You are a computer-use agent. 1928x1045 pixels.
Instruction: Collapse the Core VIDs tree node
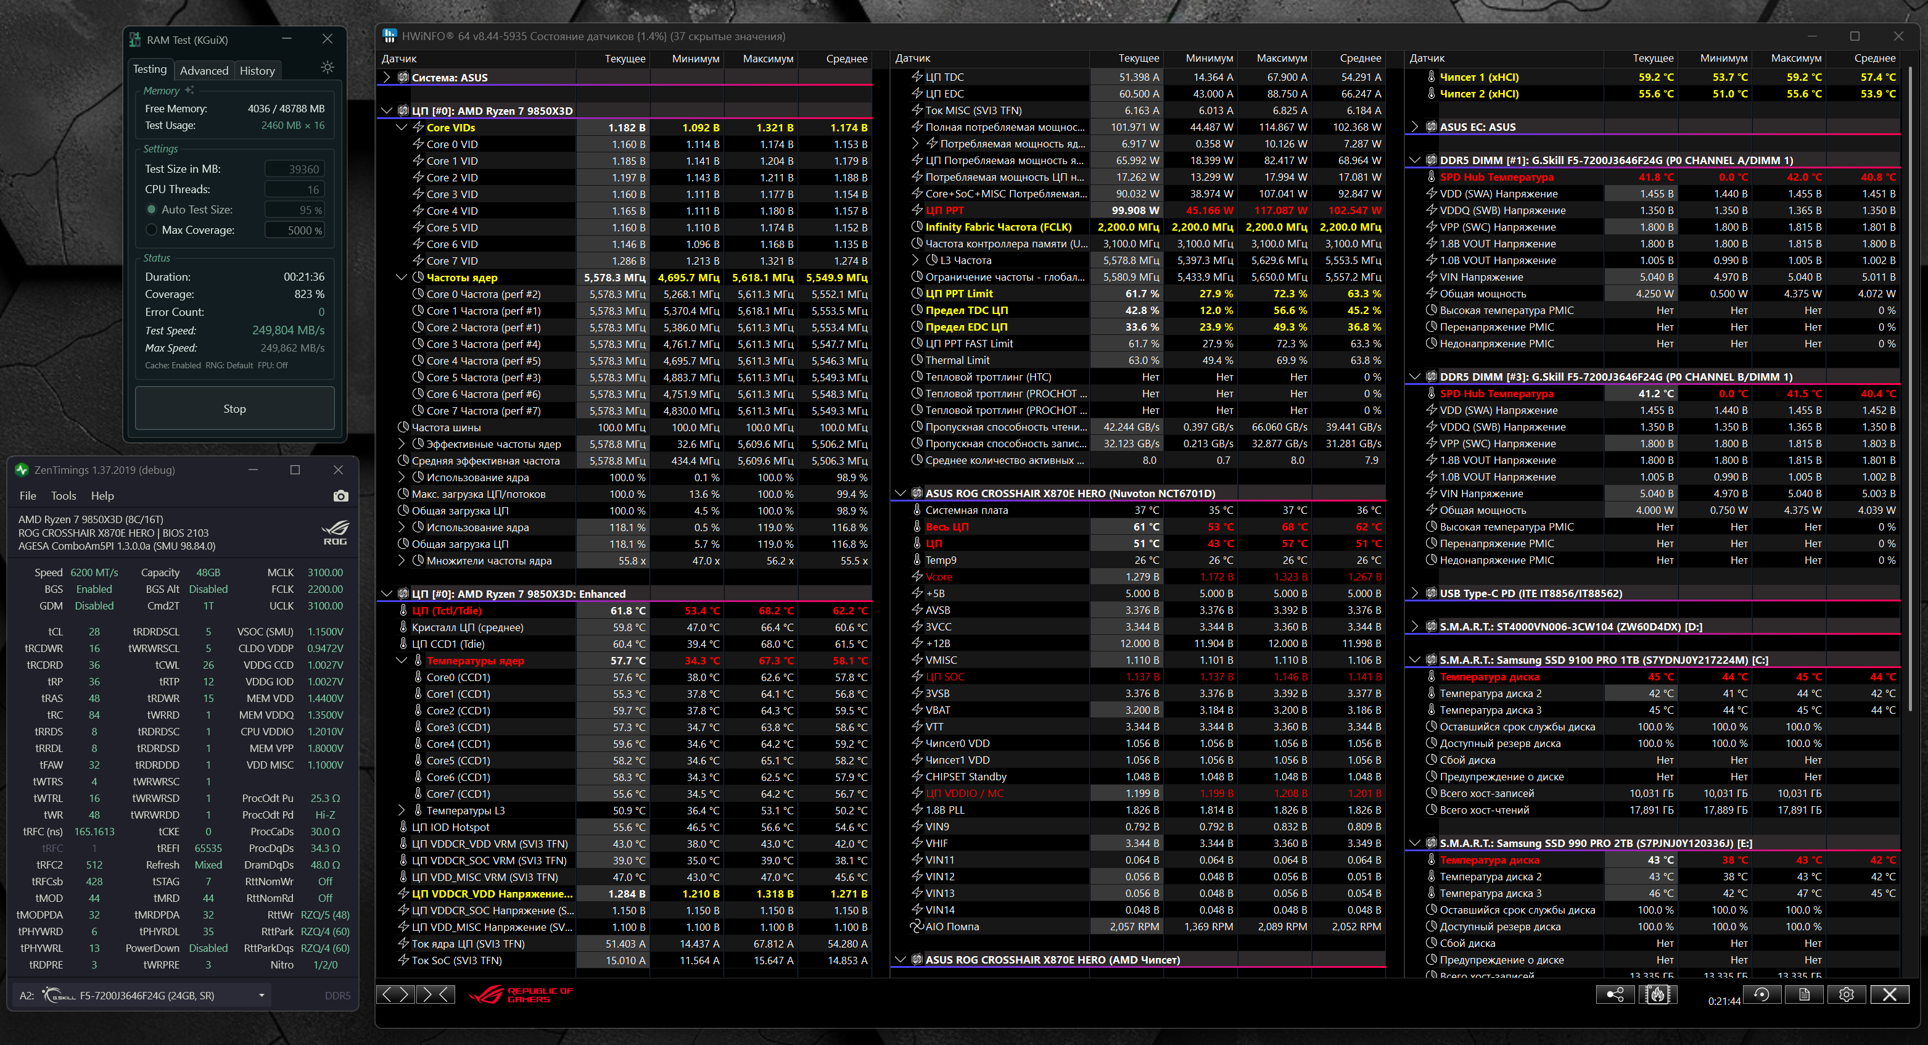click(x=401, y=127)
